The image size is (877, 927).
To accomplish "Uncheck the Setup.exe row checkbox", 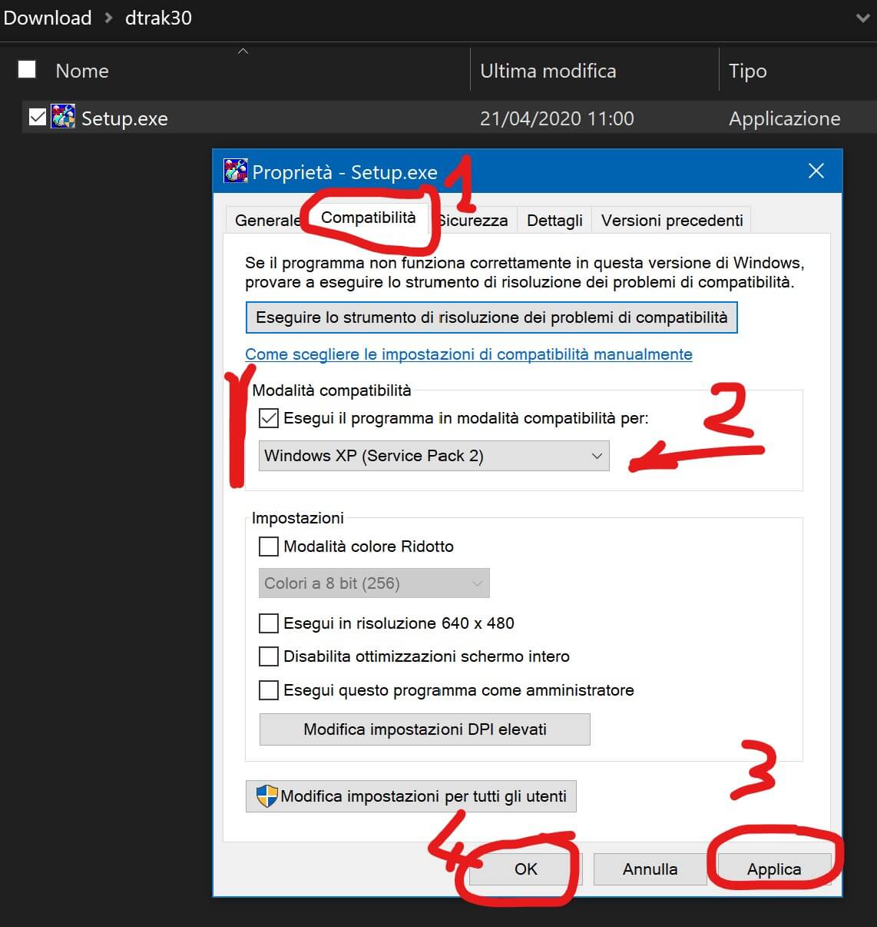I will click(x=37, y=118).
